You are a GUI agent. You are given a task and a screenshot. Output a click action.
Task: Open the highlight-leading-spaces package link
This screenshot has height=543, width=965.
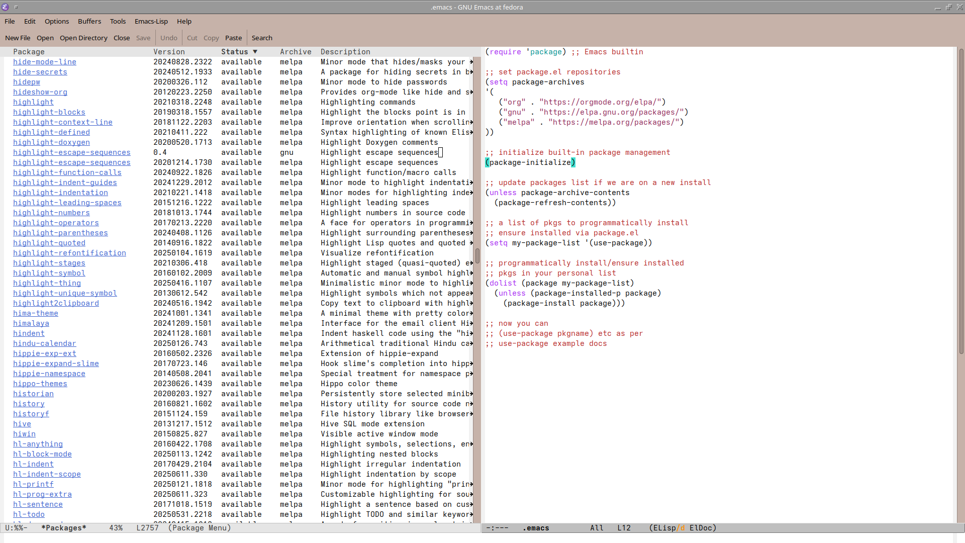(x=67, y=203)
